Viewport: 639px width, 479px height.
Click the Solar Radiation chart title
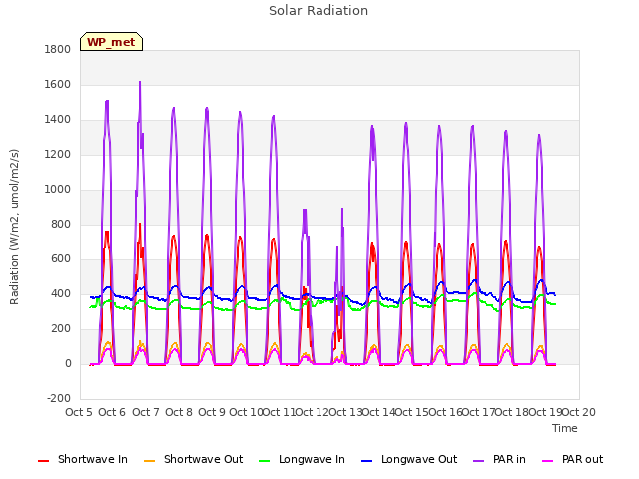point(319,11)
